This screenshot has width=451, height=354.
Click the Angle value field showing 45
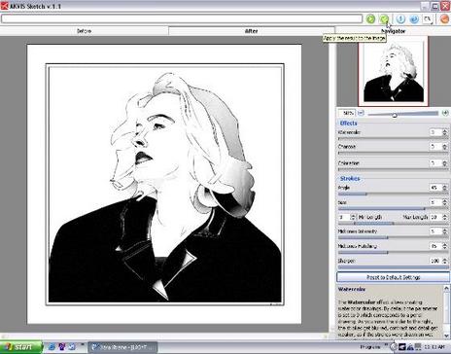point(435,188)
